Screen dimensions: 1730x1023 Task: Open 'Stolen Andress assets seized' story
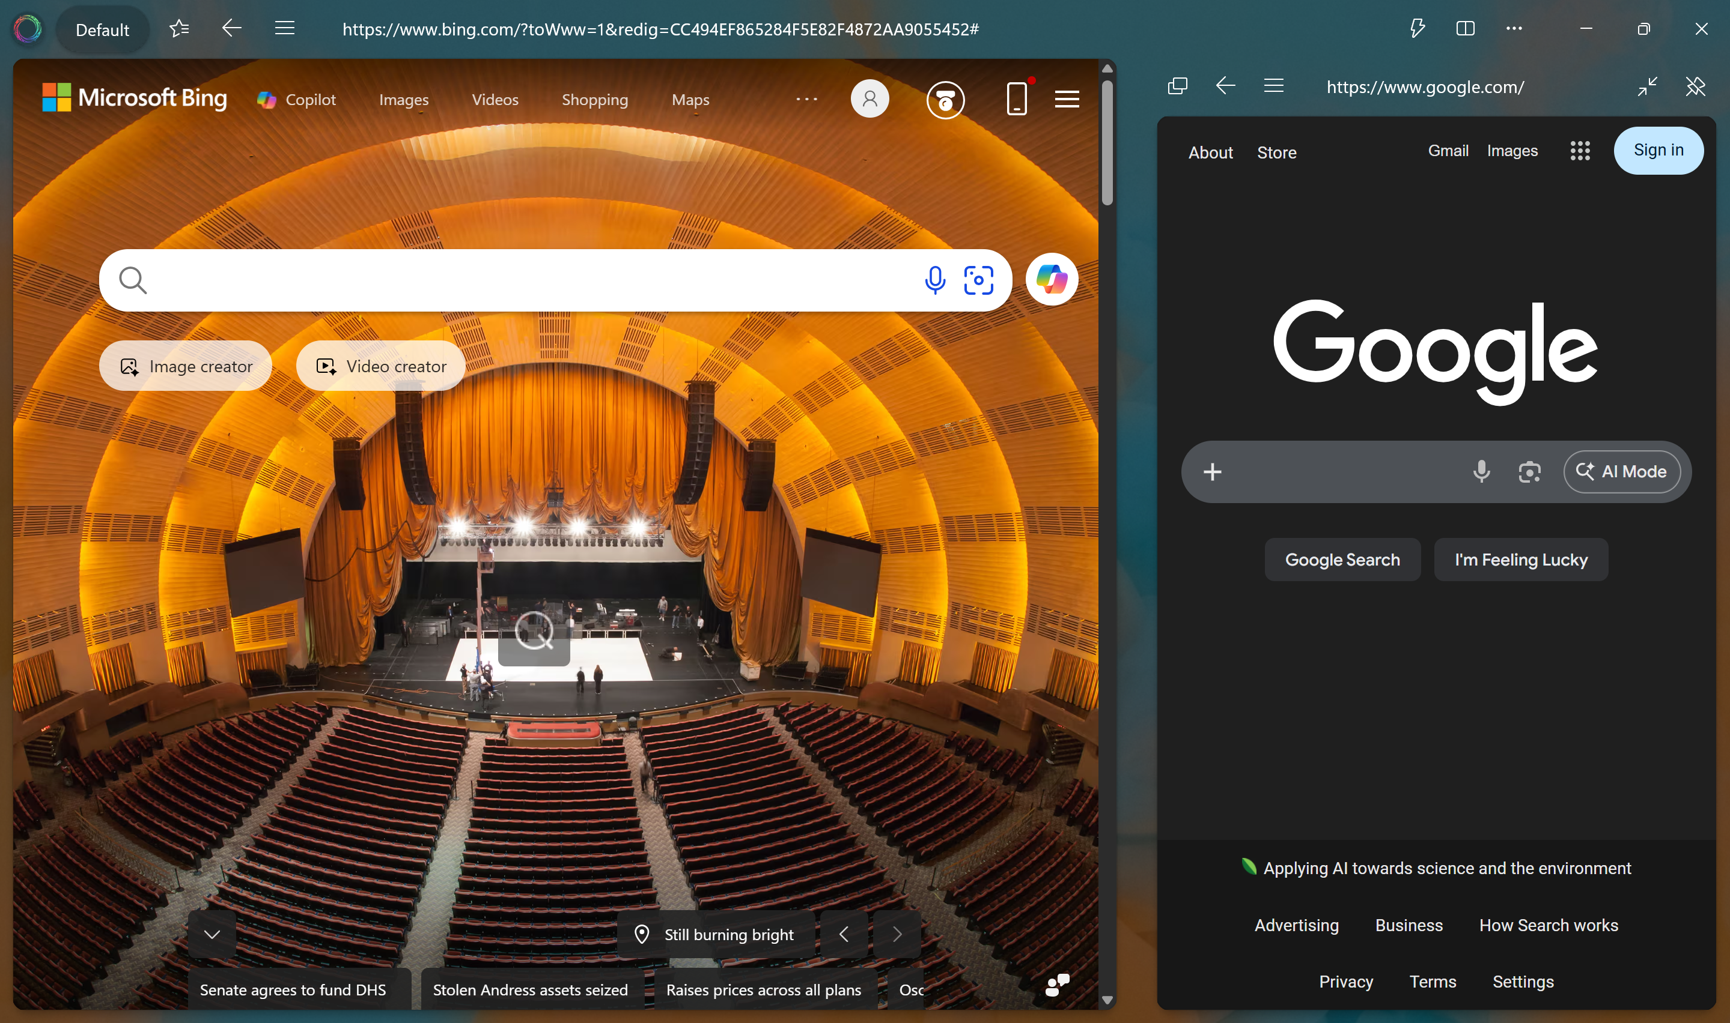tap(532, 989)
